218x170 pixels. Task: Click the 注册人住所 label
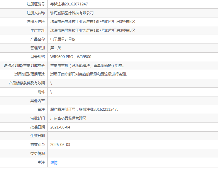(36, 21)
